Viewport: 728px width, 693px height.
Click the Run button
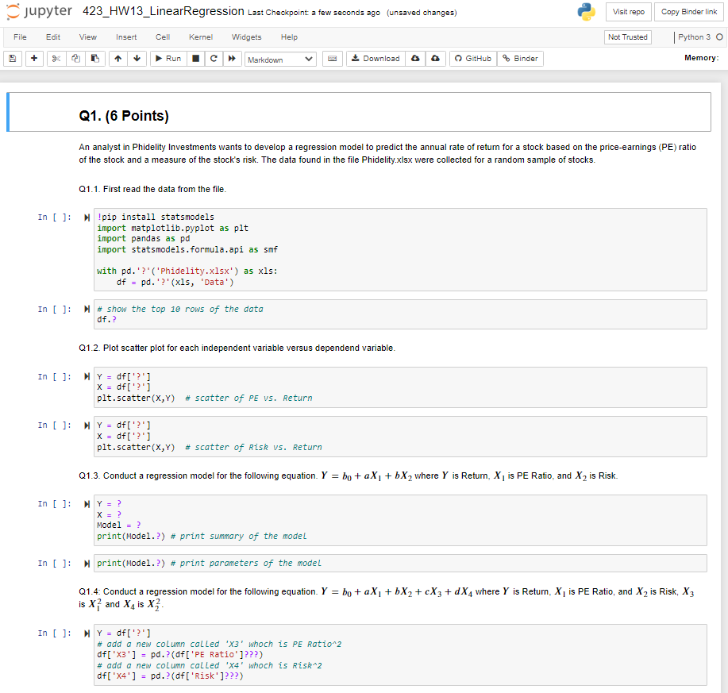168,59
